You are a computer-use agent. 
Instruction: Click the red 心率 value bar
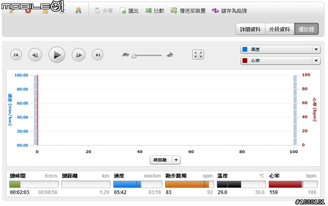click(x=286, y=185)
